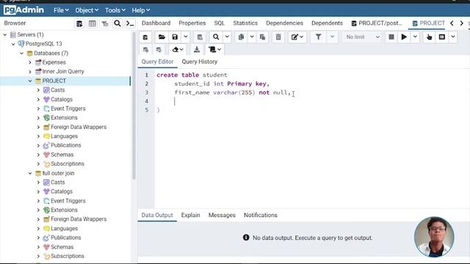
Task: Select the full outer join database
Action: pos(58,173)
